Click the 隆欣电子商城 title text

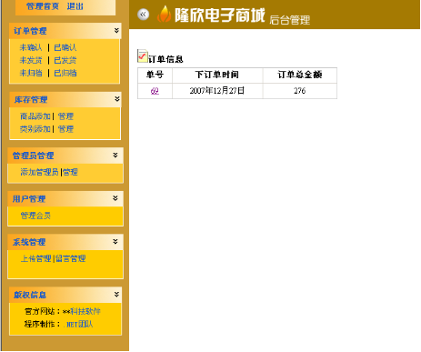pyautogui.click(x=220, y=15)
